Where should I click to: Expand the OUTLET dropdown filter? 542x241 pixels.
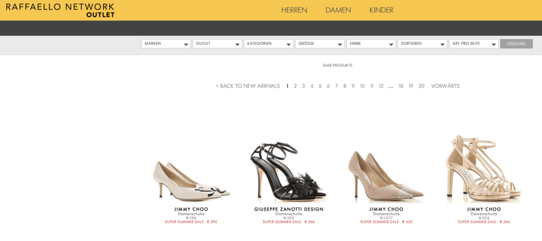(x=217, y=44)
